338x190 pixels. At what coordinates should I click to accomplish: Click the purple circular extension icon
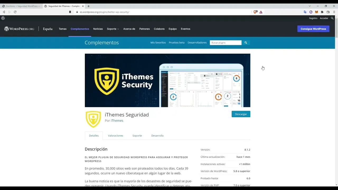pos(311,12)
